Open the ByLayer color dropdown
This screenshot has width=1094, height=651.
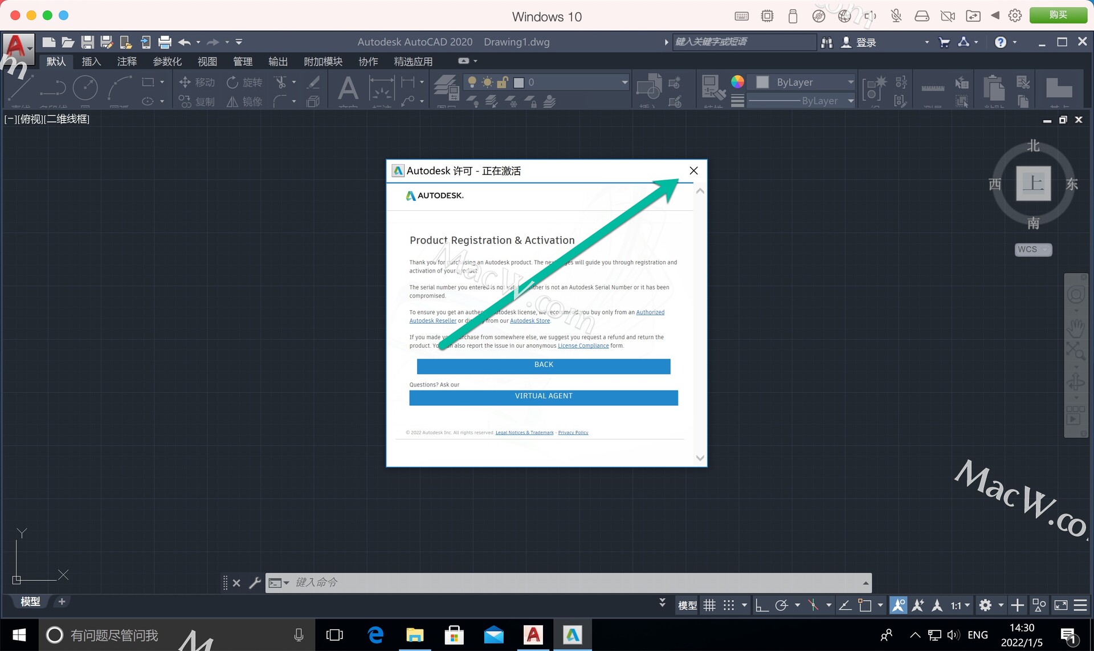(x=850, y=82)
